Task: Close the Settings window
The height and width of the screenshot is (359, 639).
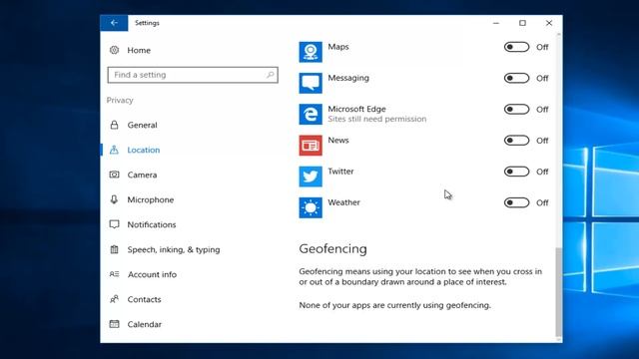Action: [549, 23]
